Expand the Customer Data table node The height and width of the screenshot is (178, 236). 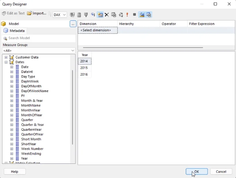click(x=6, y=57)
